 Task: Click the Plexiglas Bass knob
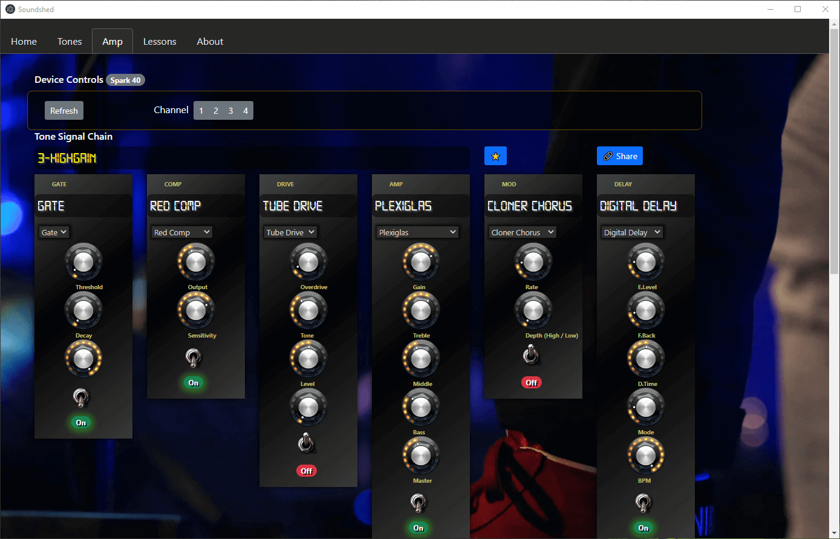point(421,407)
